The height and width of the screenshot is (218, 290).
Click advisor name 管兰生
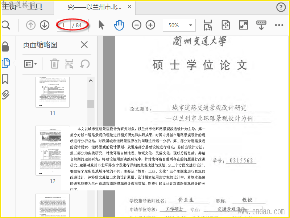(x=186, y=200)
